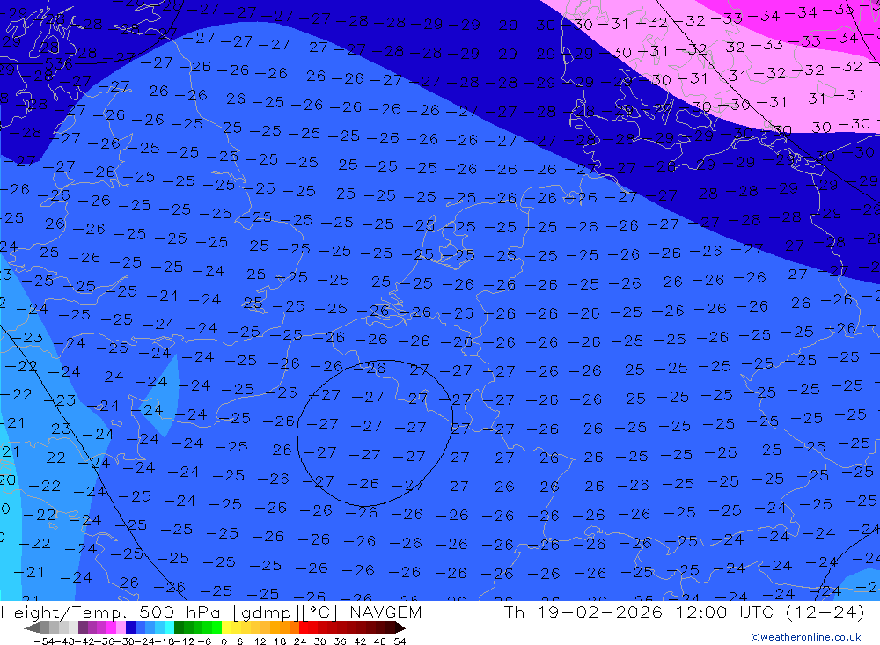Click the gray left arrow end of legend
The width and height of the screenshot is (880, 645).
pos(32,627)
